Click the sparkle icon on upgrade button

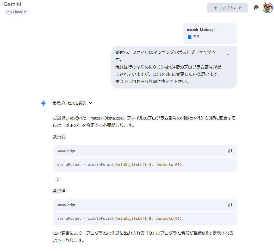point(215,8)
